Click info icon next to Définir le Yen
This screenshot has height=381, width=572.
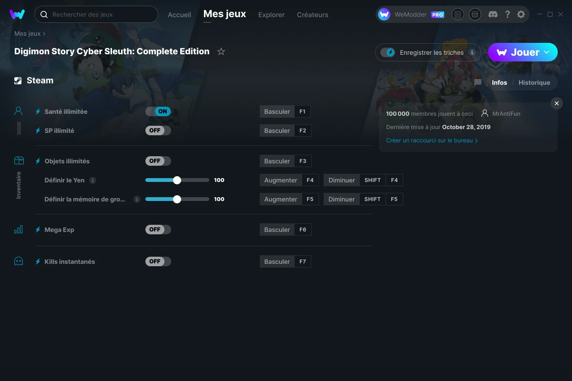coord(93,180)
